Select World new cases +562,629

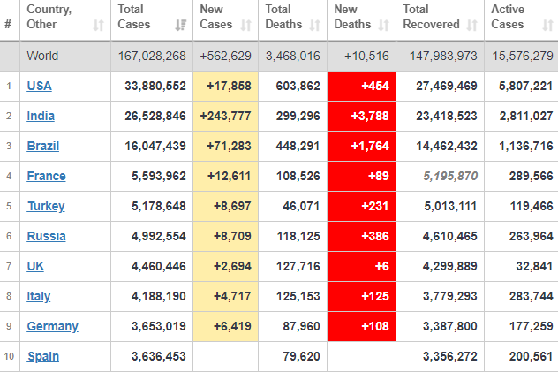click(226, 56)
